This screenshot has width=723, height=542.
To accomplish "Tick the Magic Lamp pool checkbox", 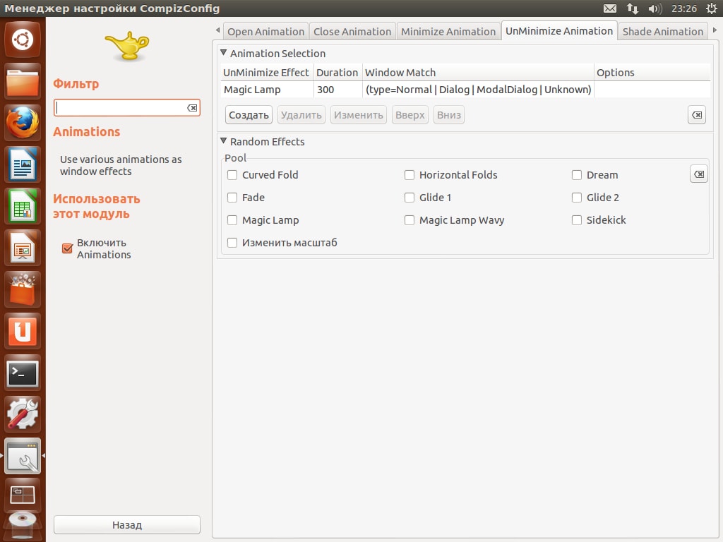I will pos(232,220).
